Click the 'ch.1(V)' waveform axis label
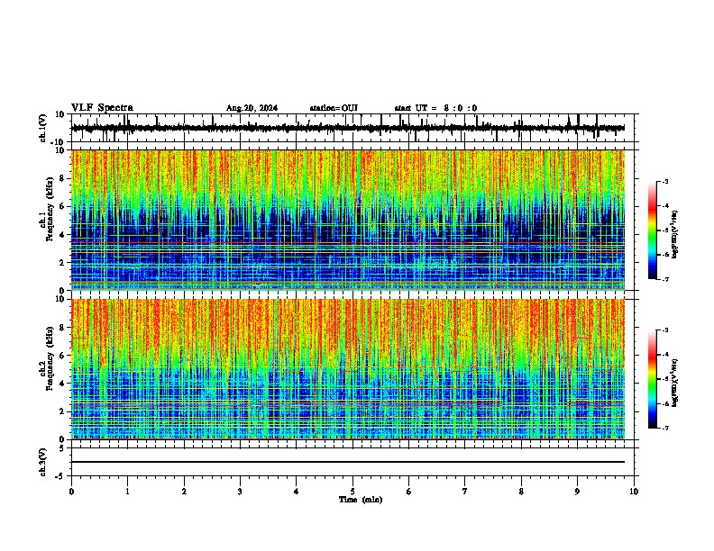 43,128
